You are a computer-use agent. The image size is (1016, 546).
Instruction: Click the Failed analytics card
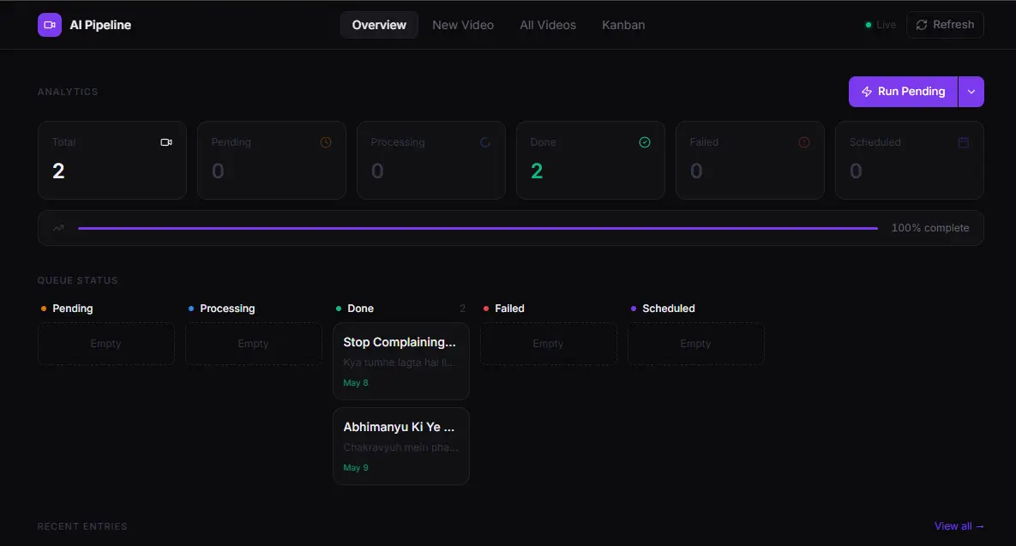tap(749, 160)
